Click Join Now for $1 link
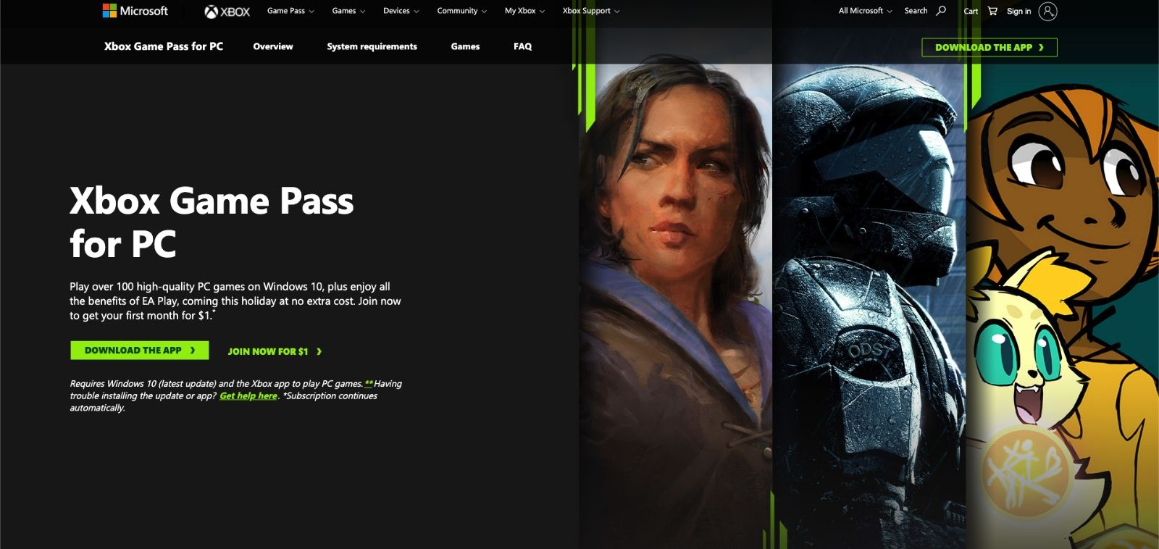Screen dimensions: 1159x549 pyautogui.click(x=275, y=351)
